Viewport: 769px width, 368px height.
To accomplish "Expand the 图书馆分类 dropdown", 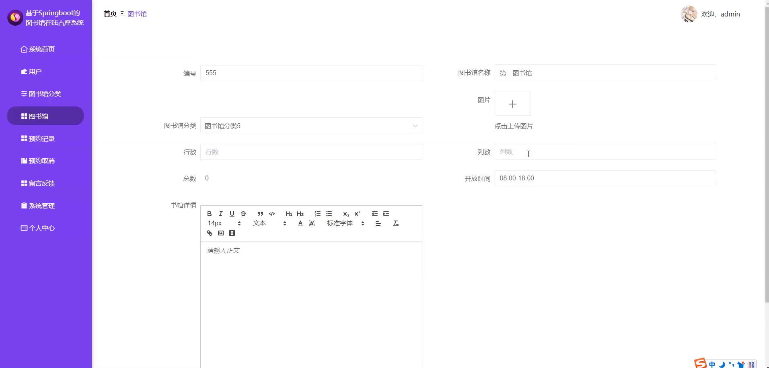I will [311, 126].
